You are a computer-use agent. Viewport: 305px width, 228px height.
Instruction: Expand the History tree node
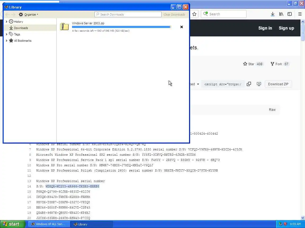pos(6,22)
